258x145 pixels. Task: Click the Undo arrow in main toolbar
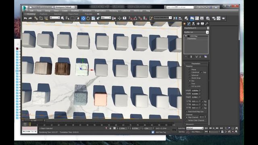click(25, 19)
